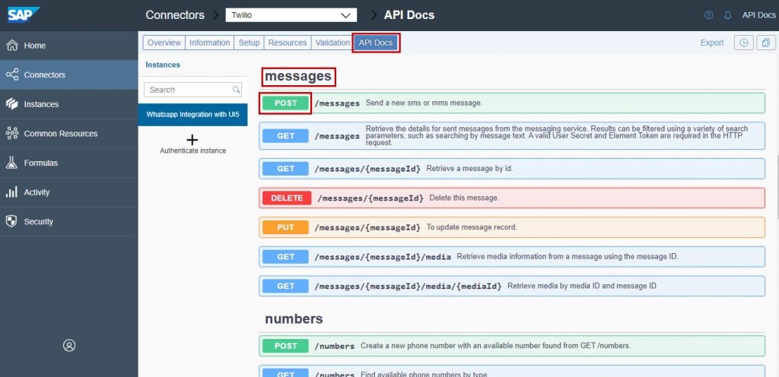Click the Connectors breadcrumb in header
Viewport: 779px width, 377px height.
[175, 15]
